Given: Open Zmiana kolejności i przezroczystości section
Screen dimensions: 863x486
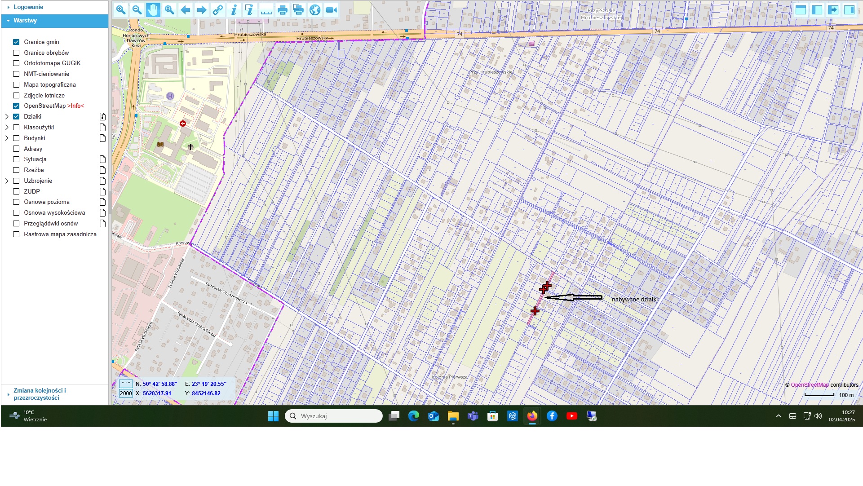Looking at the screenshot, I should click(40, 394).
